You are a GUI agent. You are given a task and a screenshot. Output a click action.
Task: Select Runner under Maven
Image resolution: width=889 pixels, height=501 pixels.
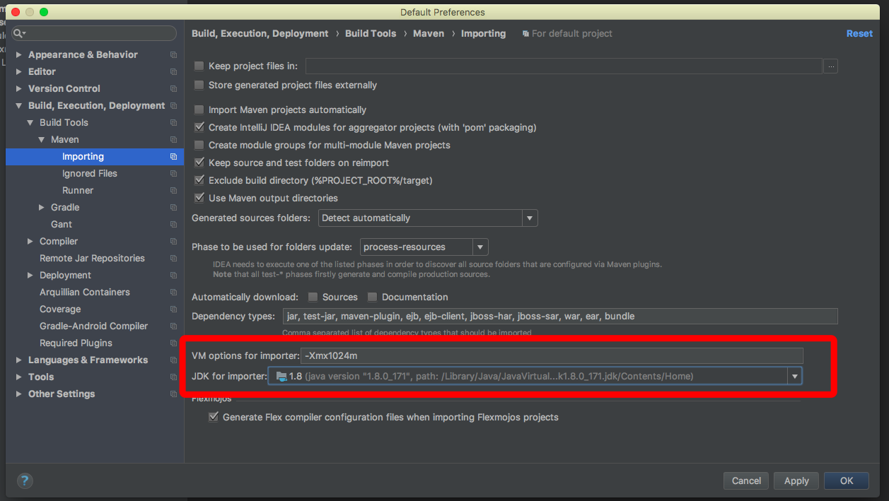[78, 191]
